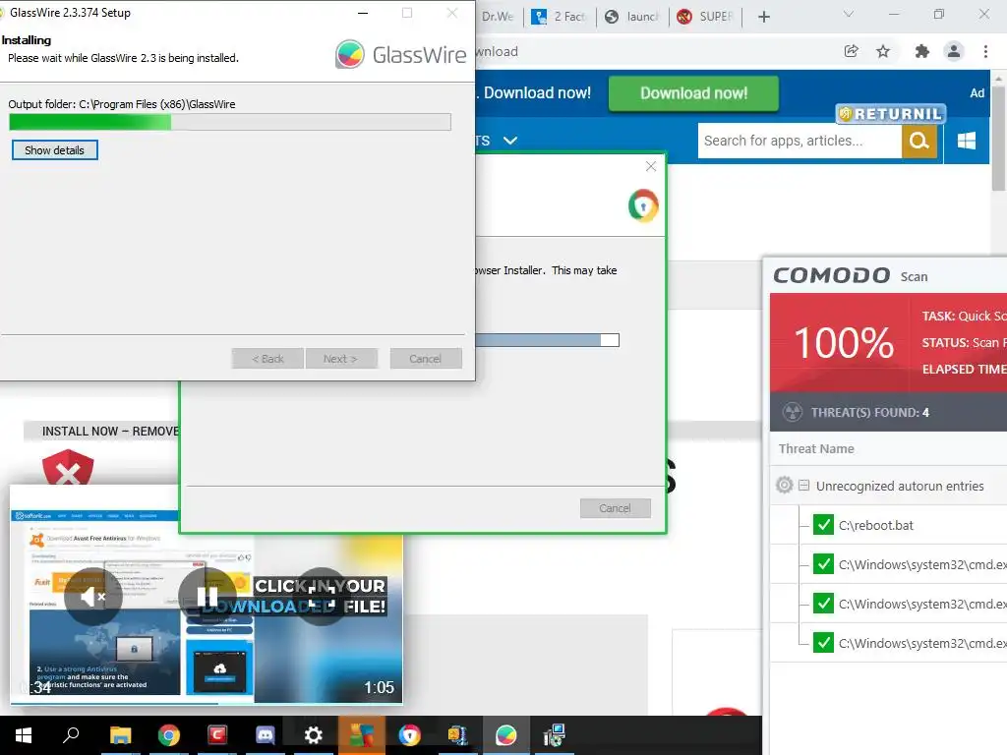The image size is (1007, 755).
Task: Click the share page icon in address bar
Action: [851, 51]
